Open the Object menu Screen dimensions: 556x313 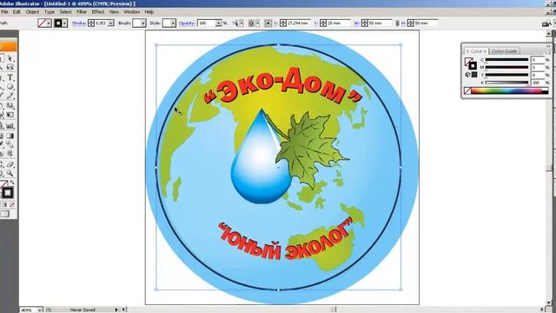32,12
